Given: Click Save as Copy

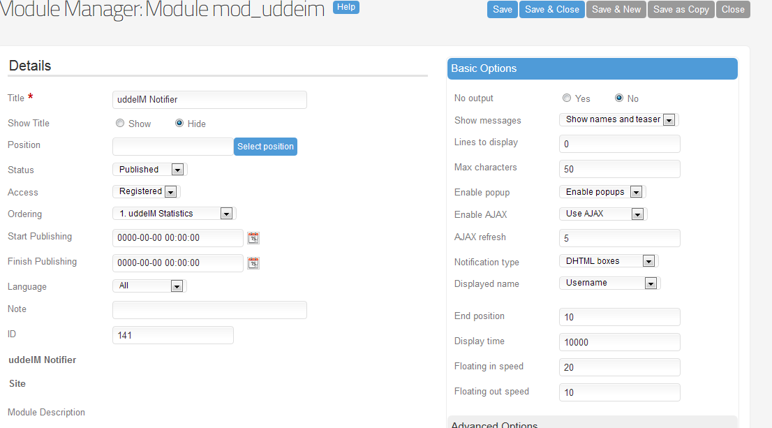Looking at the screenshot, I should click(x=681, y=9).
